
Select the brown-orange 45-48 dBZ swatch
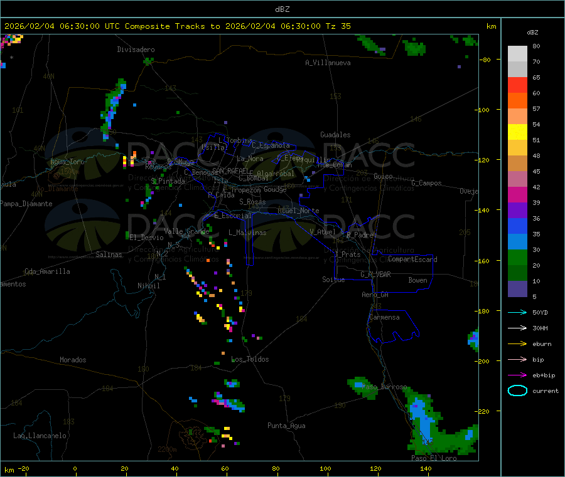pos(517,164)
